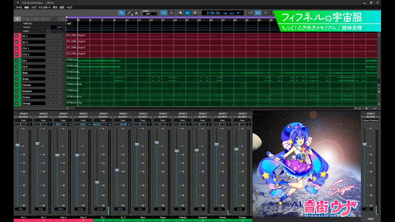Viewport: 395px width, 222px height.
Task: Click the Cho 1 pan slider
Action: (60, 124)
